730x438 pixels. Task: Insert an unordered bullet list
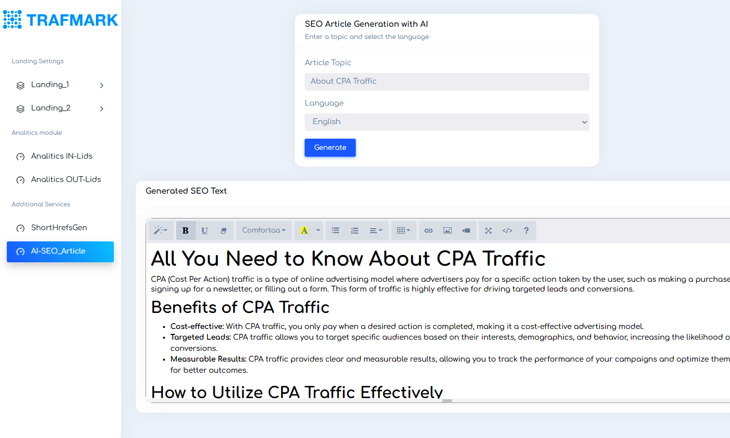pyautogui.click(x=336, y=231)
